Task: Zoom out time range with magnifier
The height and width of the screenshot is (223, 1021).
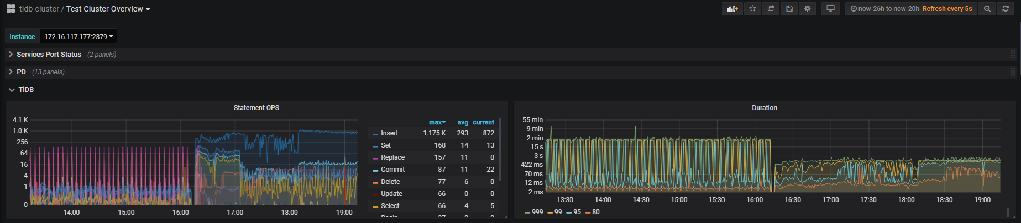Action: 987,9
